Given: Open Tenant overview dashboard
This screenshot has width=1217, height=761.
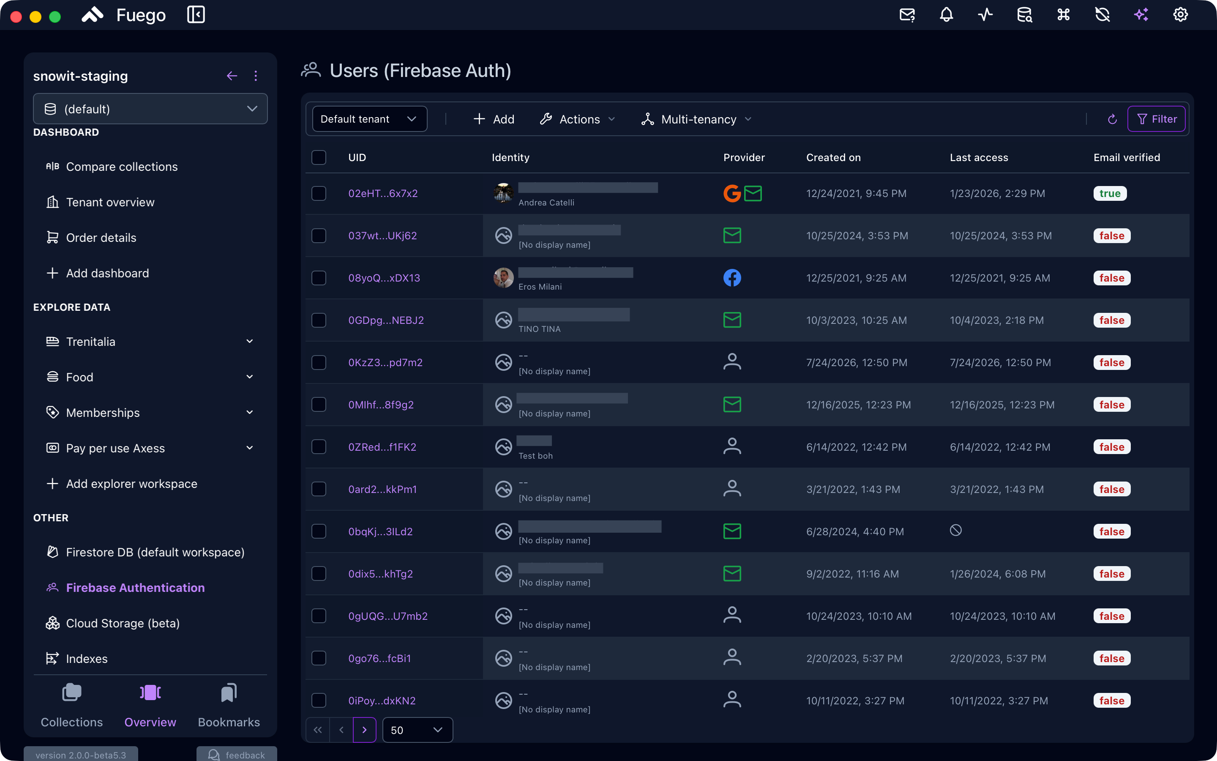Looking at the screenshot, I should tap(100, 203).
